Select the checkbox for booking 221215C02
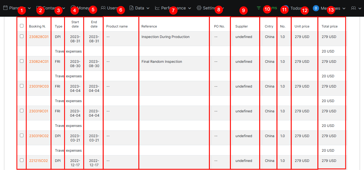Screen dimensions: 364x170 coord(22,160)
